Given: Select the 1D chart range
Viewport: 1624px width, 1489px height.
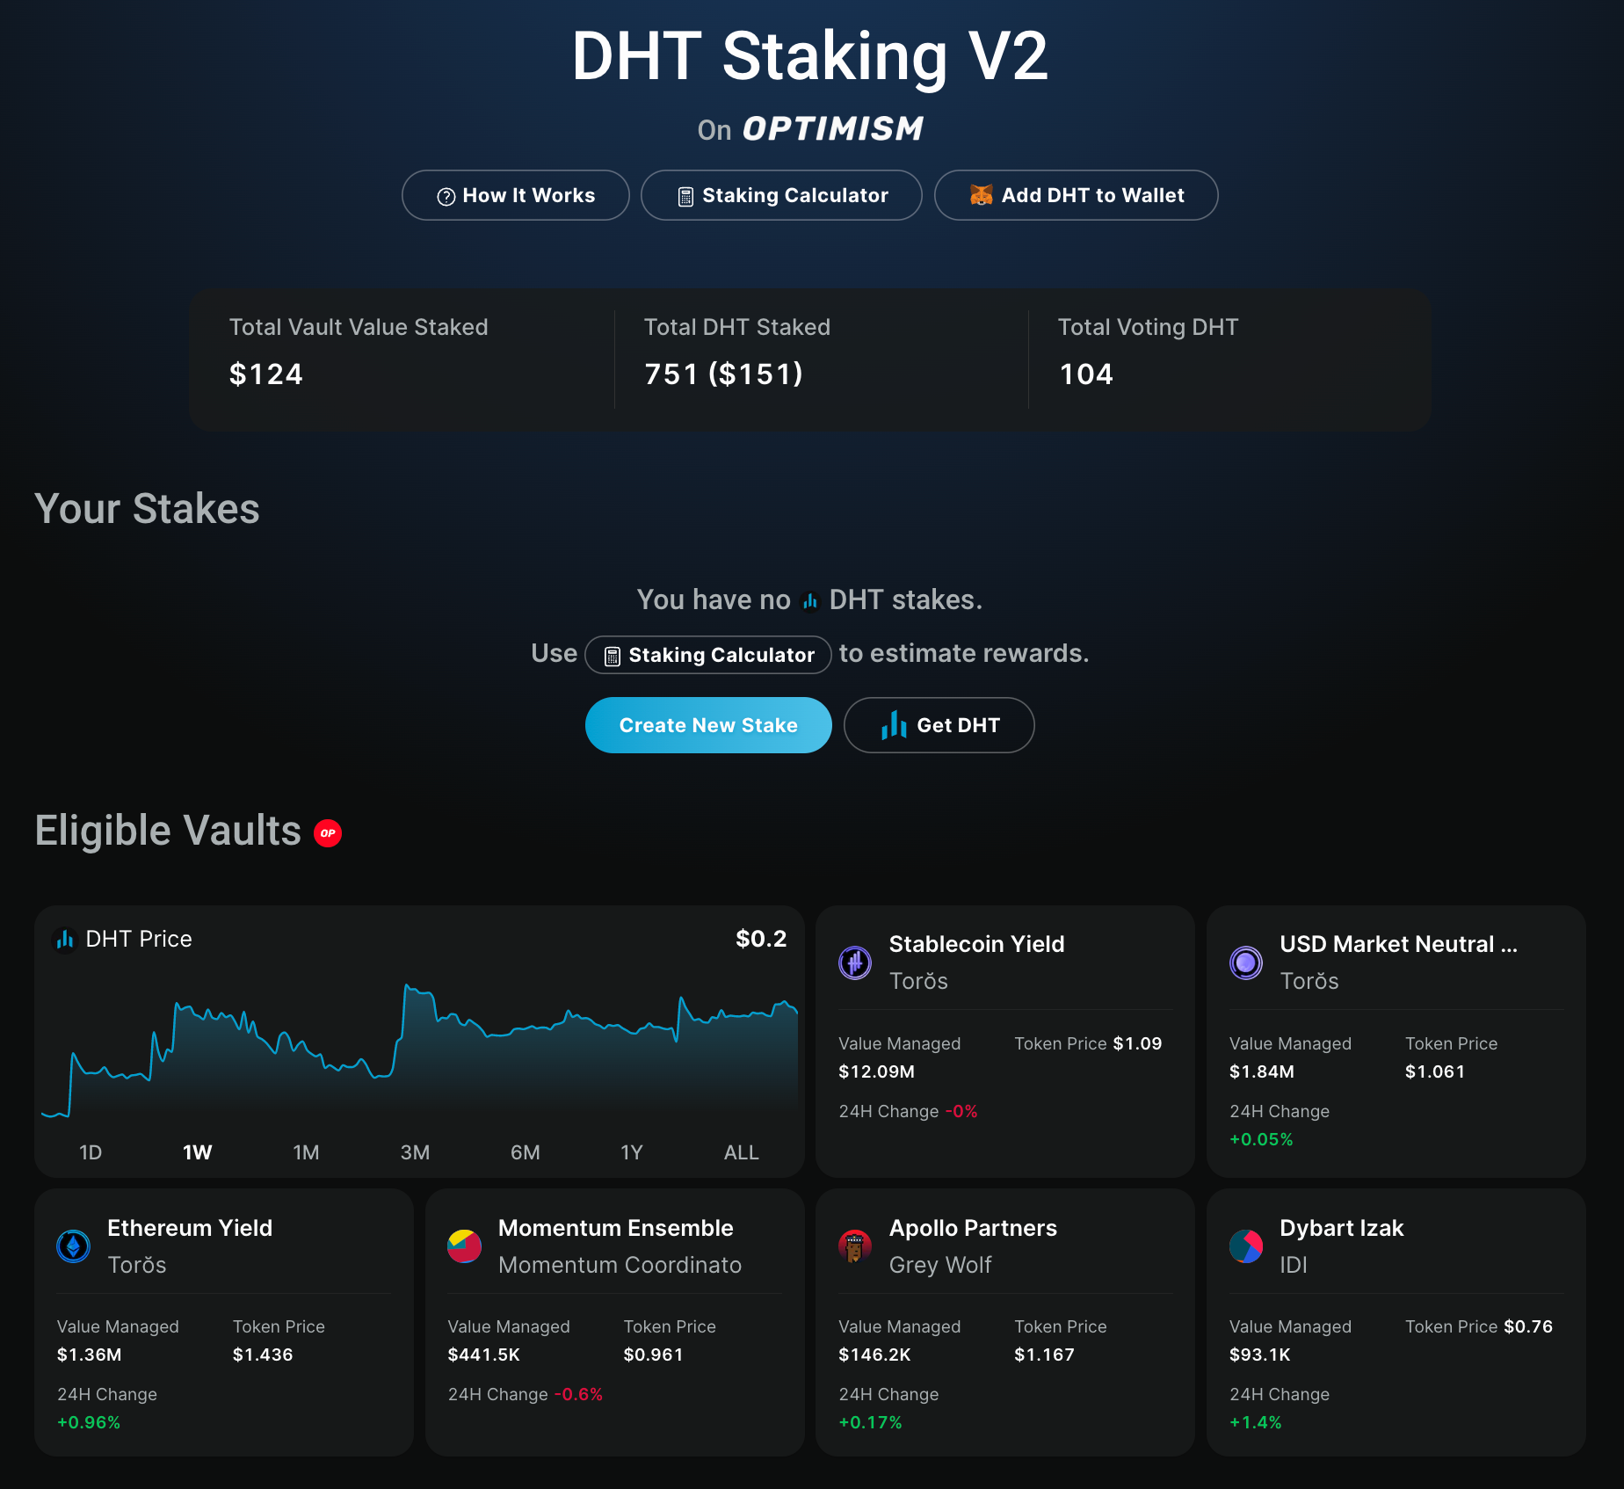Looking at the screenshot, I should pos(91,1152).
